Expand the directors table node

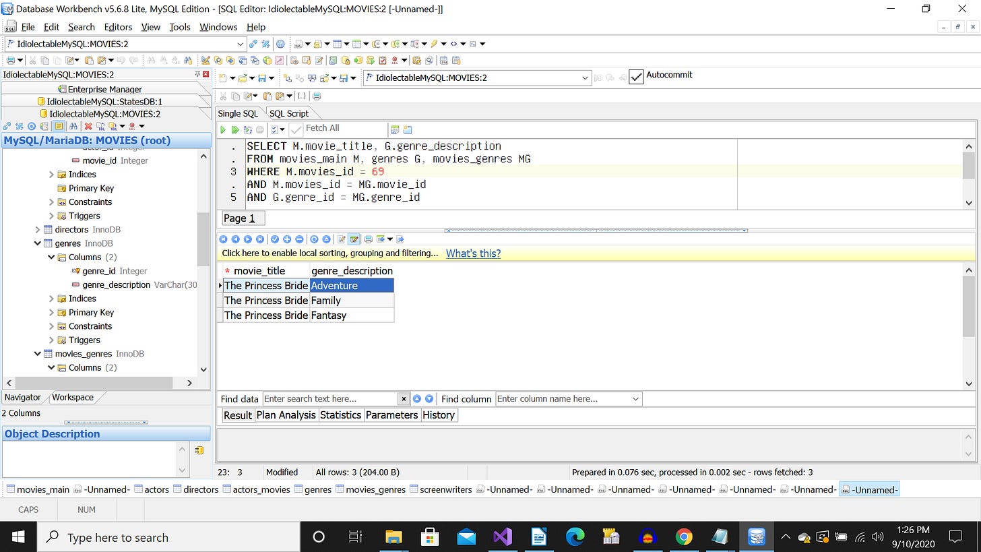(x=38, y=230)
